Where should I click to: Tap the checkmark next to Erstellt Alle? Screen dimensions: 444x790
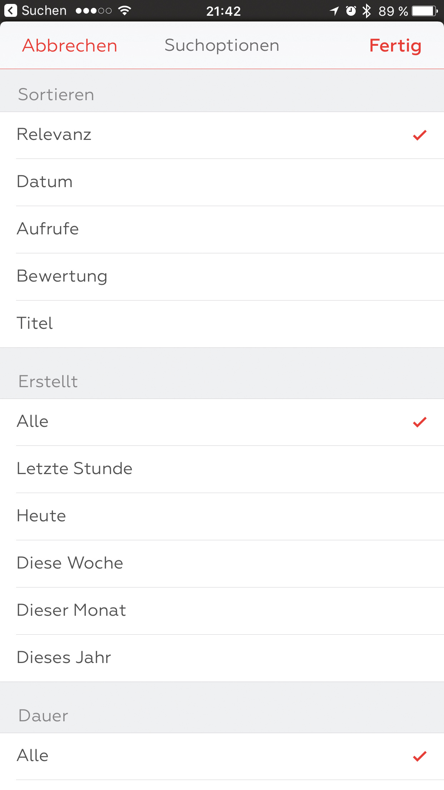tap(420, 422)
